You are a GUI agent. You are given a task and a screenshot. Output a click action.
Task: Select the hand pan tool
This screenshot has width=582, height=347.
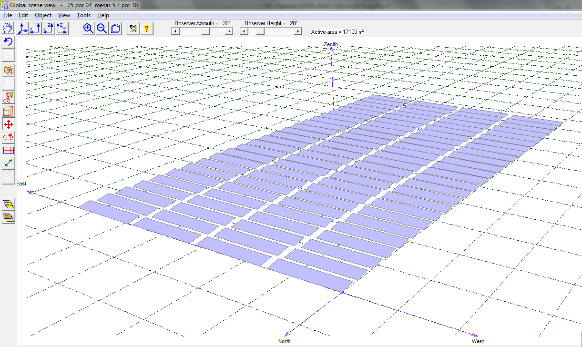point(8,29)
